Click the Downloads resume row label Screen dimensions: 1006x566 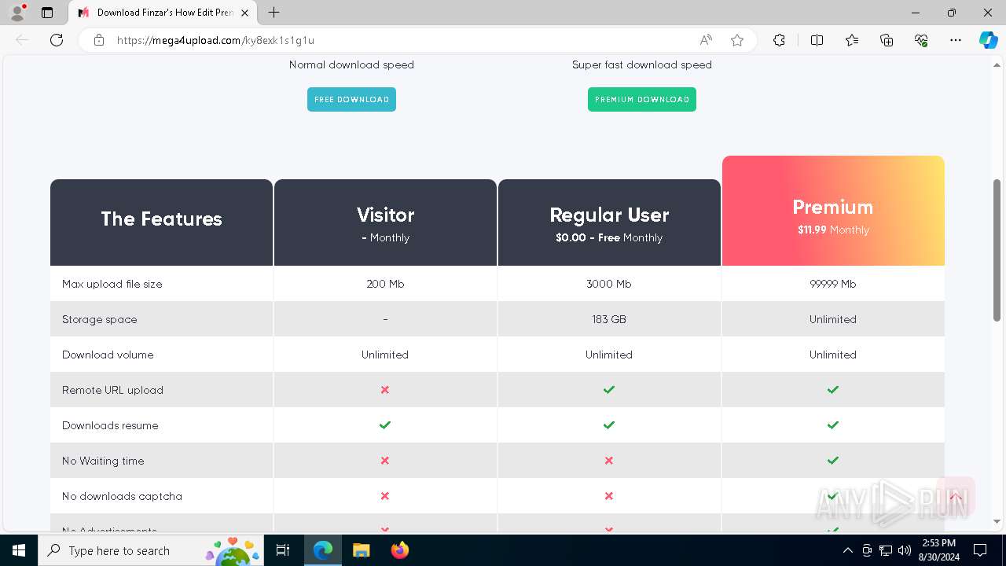coord(110,425)
